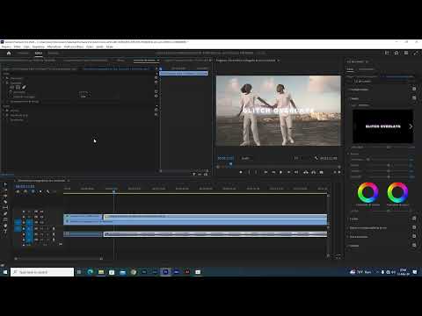Switch to the Lumetri Settings sub-tab
Image resolution: width=422 pixels, height=316 pixels.
coord(367,69)
